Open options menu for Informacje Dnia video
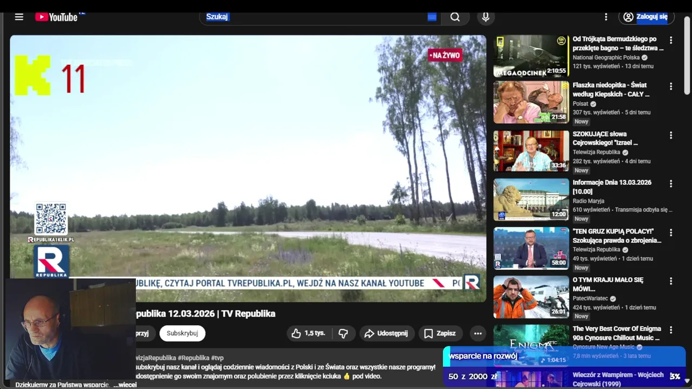 click(671, 184)
